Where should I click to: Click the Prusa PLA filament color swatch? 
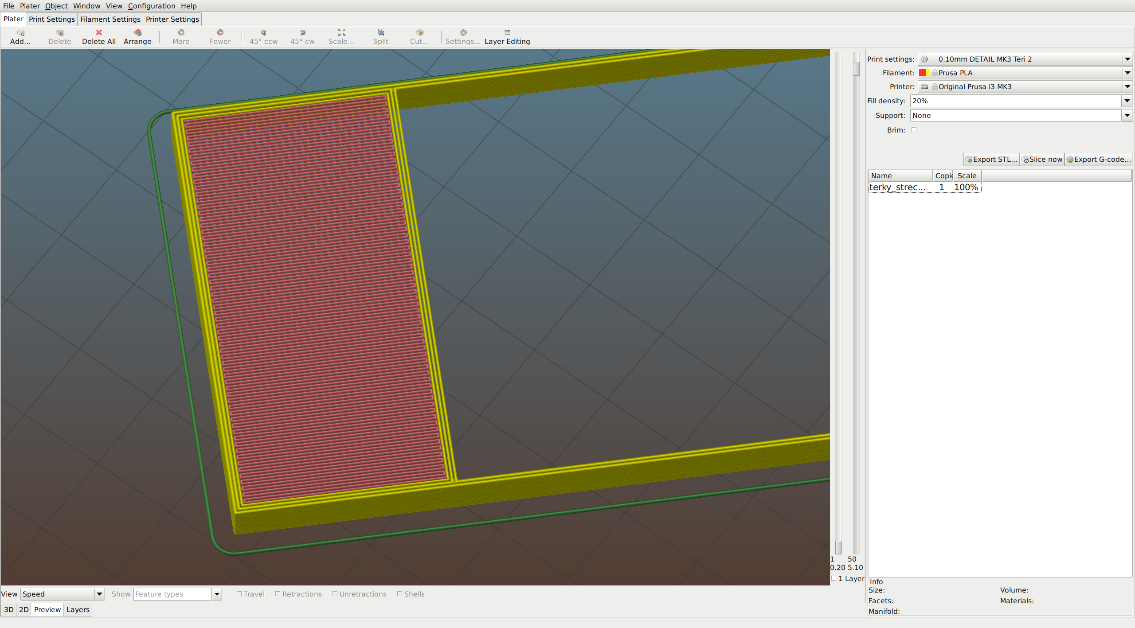(x=925, y=73)
